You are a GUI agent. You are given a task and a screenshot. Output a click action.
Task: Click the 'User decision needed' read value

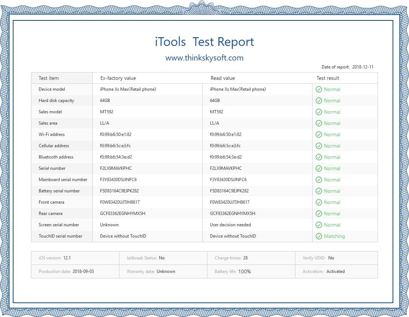click(230, 225)
